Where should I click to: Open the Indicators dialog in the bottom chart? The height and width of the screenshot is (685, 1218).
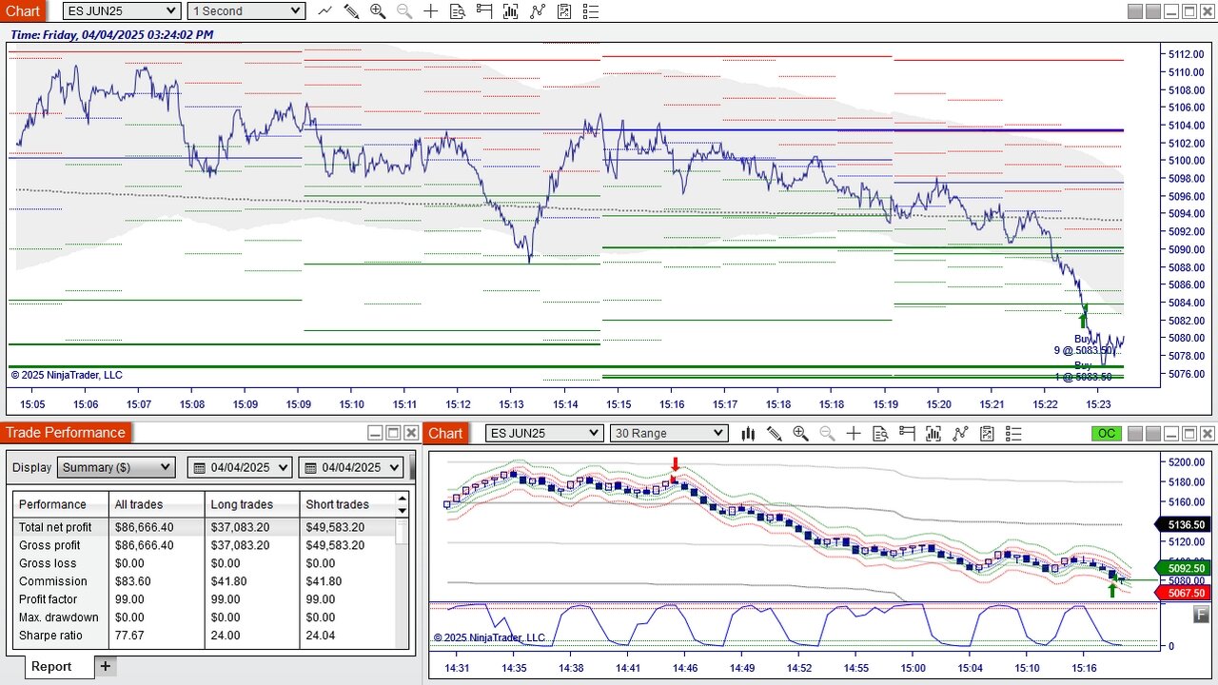[960, 433]
